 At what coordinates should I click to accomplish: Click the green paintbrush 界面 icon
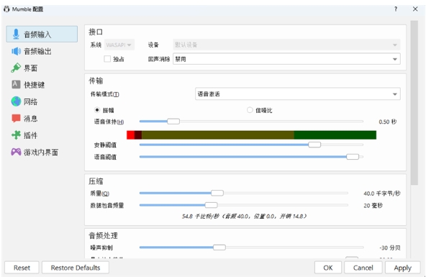tap(16, 68)
